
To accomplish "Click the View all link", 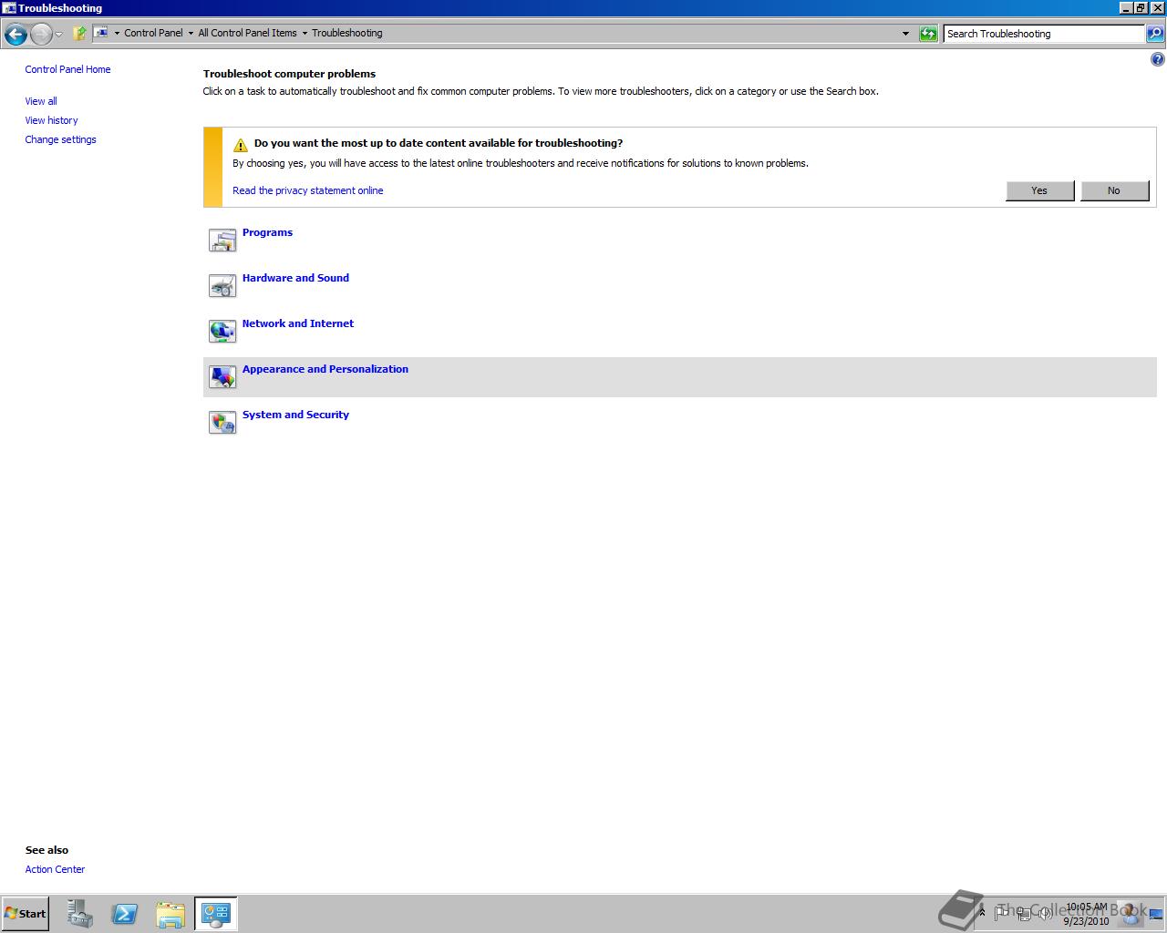I will coord(41,101).
